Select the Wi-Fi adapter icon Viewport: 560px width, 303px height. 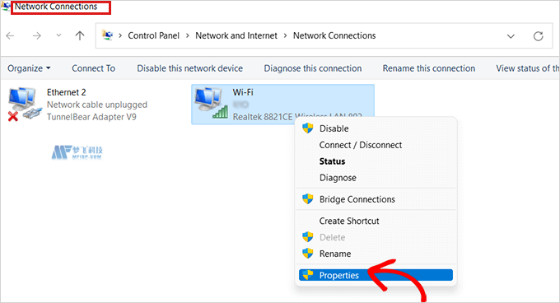(x=211, y=103)
